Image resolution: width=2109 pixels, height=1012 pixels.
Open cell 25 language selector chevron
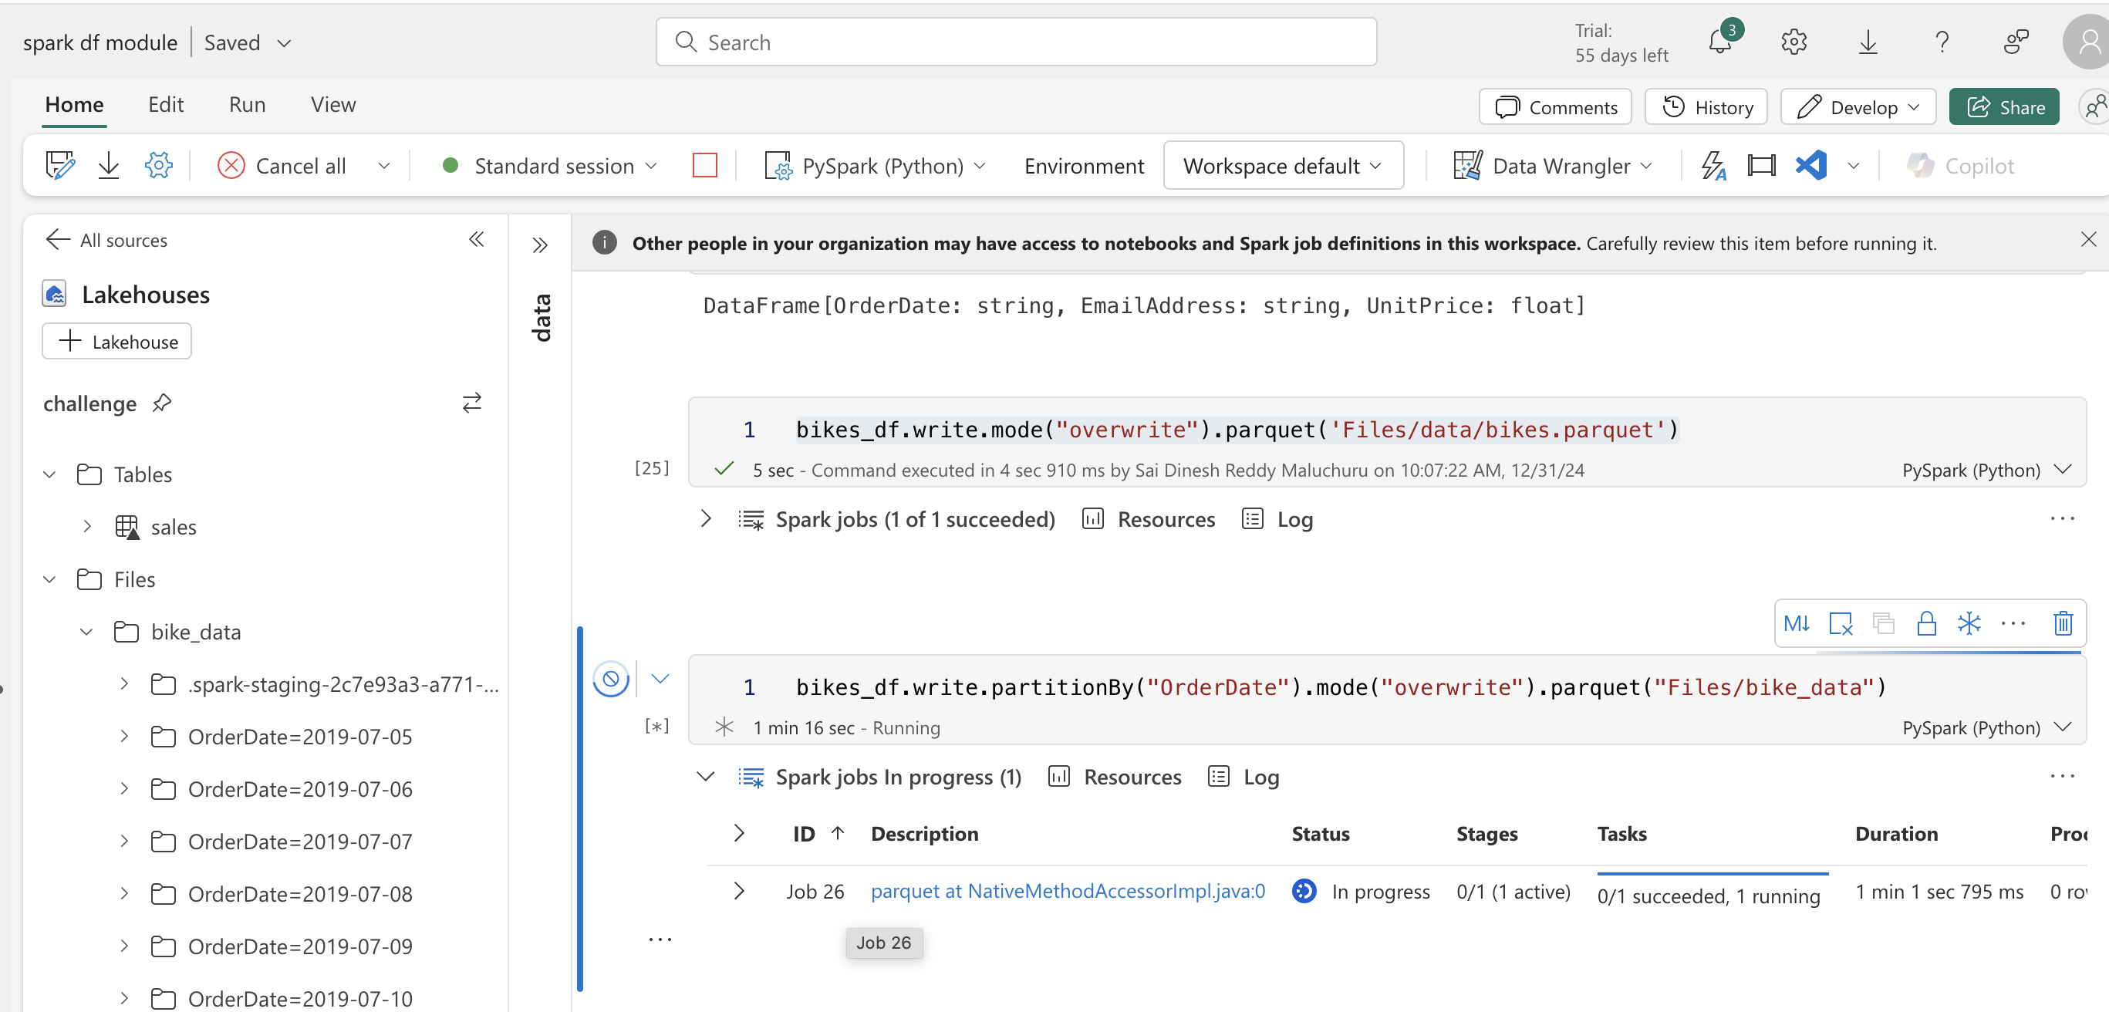tap(2063, 469)
